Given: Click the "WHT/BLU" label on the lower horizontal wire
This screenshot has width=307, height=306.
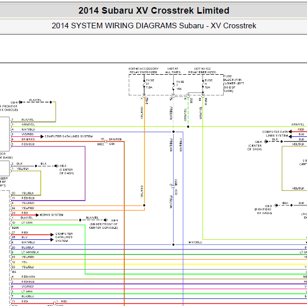Looking at the screenshot, I should click(x=195, y=242).
